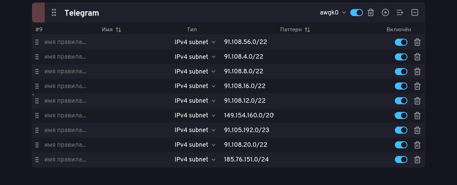The image size is (457, 185).
Task: Disable the whole Telegram group toggle
Action: pyautogui.click(x=356, y=13)
